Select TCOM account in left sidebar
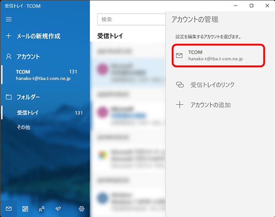The image size is (275, 217). (45, 75)
